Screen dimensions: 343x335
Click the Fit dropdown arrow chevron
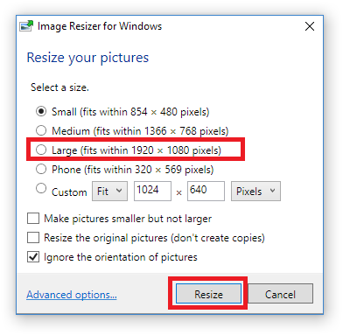(119, 191)
